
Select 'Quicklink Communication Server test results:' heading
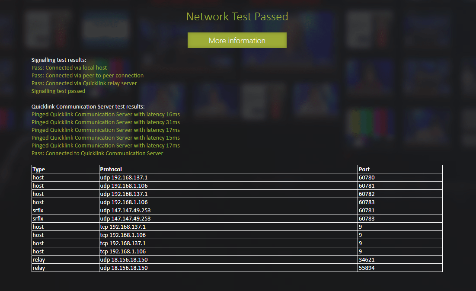(x=88, y=107)
